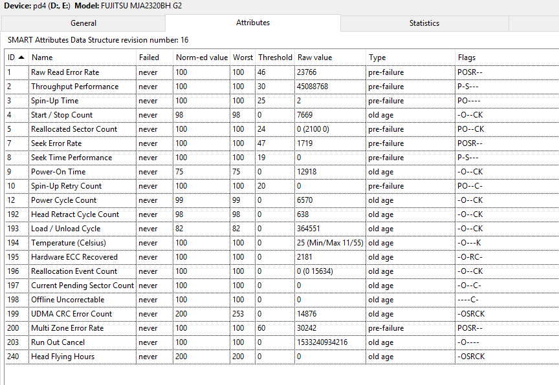The image size is (559, 385).
Task: Click raw value 12918
Action: (x=307, y=172)
